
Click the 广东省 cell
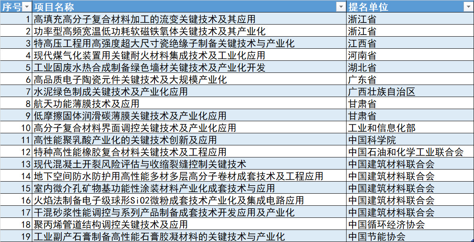coord(362,79)
